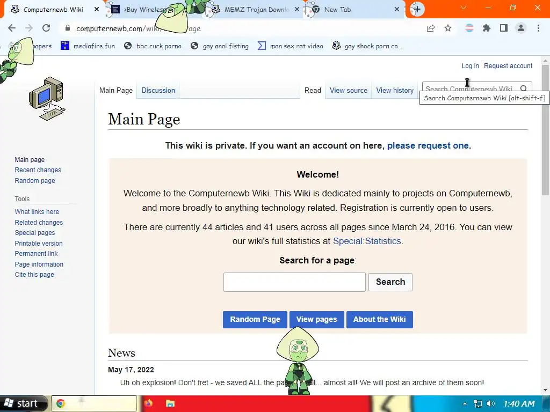
Task: Open the Special:Statistics link
Action: 366,241
